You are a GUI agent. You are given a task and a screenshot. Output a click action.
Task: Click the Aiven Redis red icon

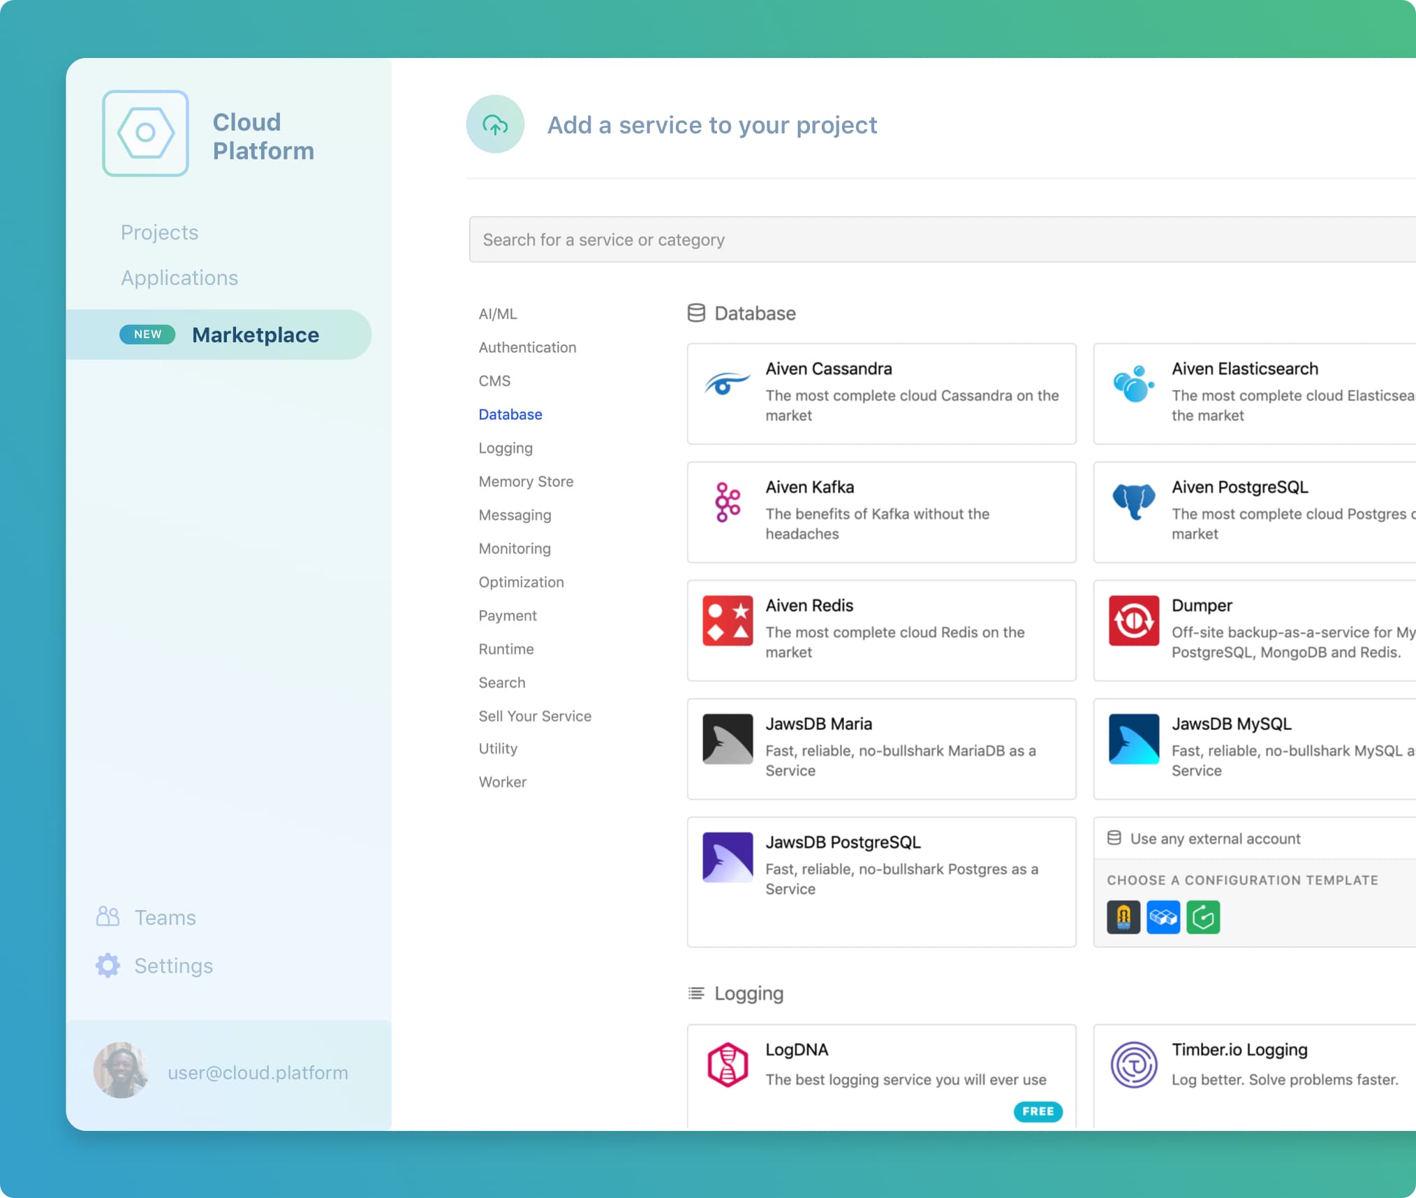(727, 620)
